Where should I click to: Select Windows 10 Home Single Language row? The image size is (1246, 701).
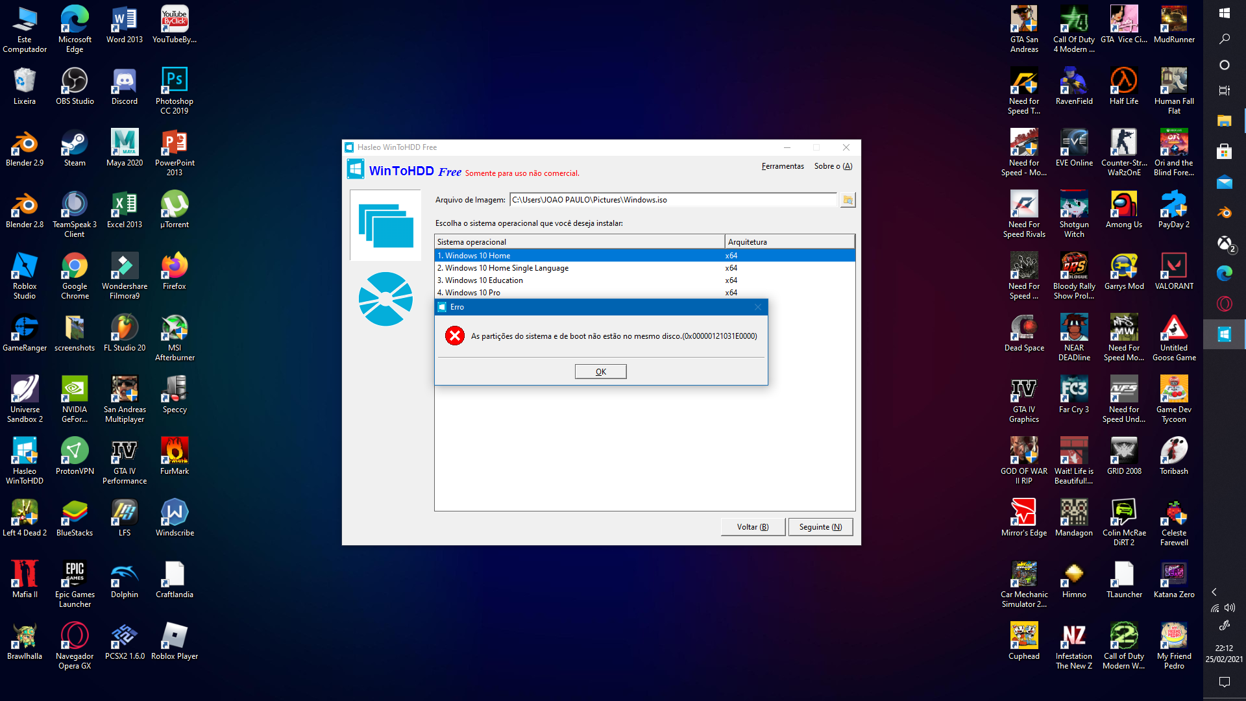[644, 268]
